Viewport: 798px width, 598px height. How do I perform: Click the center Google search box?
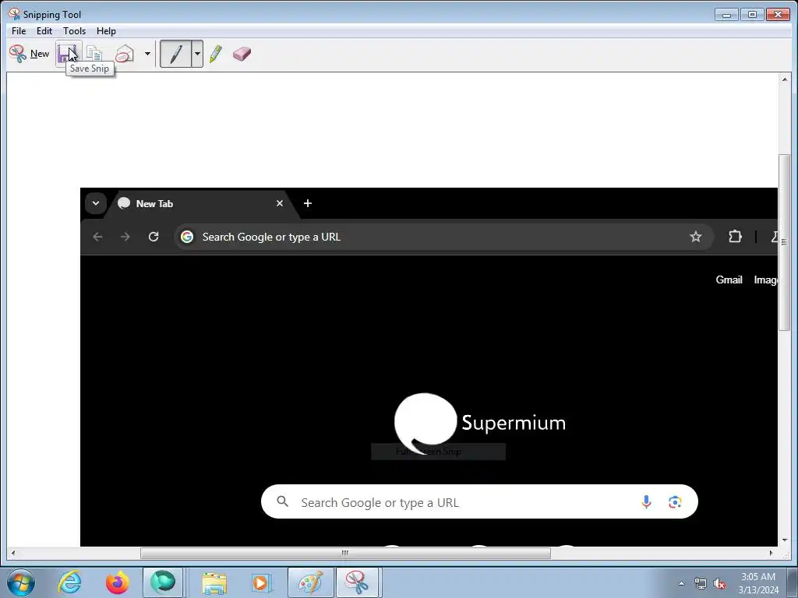click(x=479, y=502)
